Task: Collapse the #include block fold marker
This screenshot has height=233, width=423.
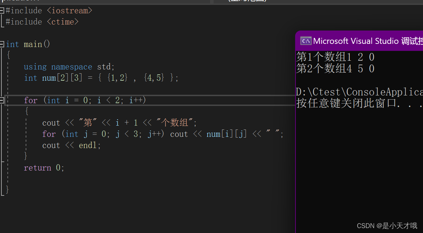Action: 2,11
